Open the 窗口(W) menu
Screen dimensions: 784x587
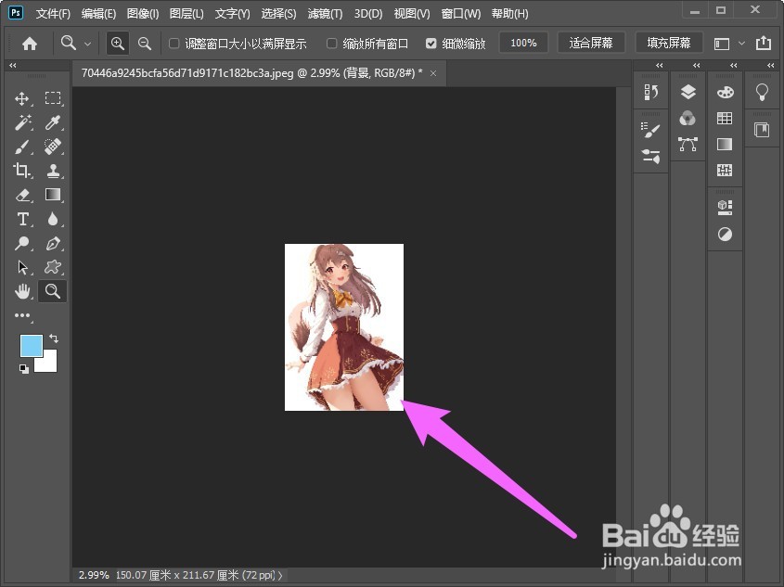tap(461, 14)
